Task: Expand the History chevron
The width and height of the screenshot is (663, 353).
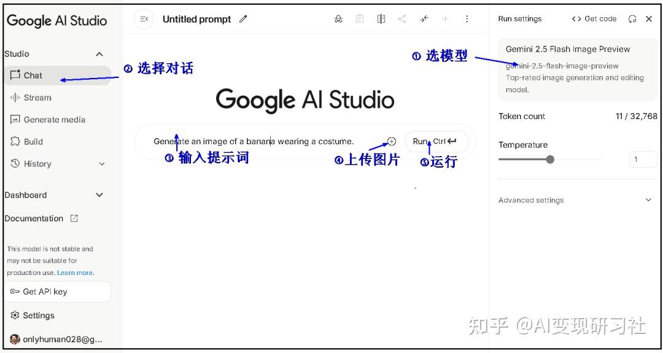Action: click(101, 164)
